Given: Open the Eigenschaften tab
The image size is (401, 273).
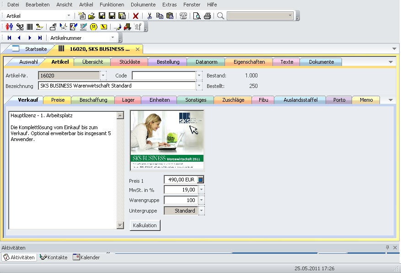Looking at the screenshot, I should (249, 62).
